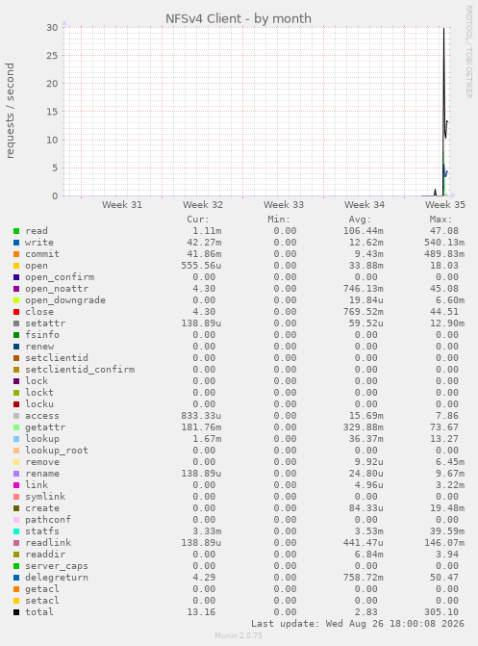Click the Week 33 axis label
Screen dimensions: 478x646
click(284, 205)
